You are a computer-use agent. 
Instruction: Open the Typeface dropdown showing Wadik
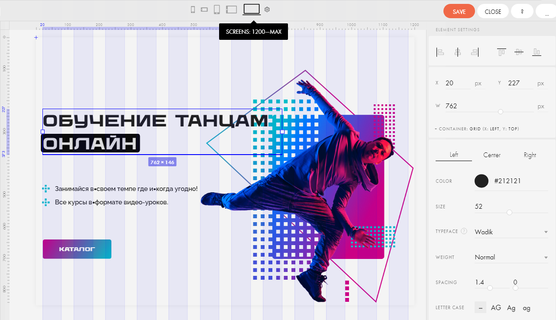pyautogui.click(x=511, y=232)
